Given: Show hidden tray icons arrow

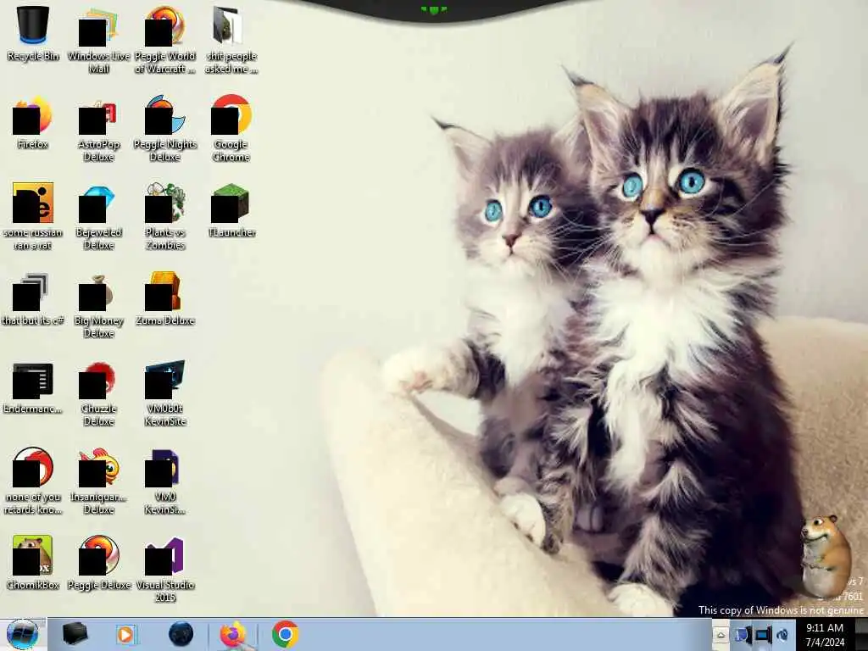Looking at the screenshot, I should click(x=721, y=635).
